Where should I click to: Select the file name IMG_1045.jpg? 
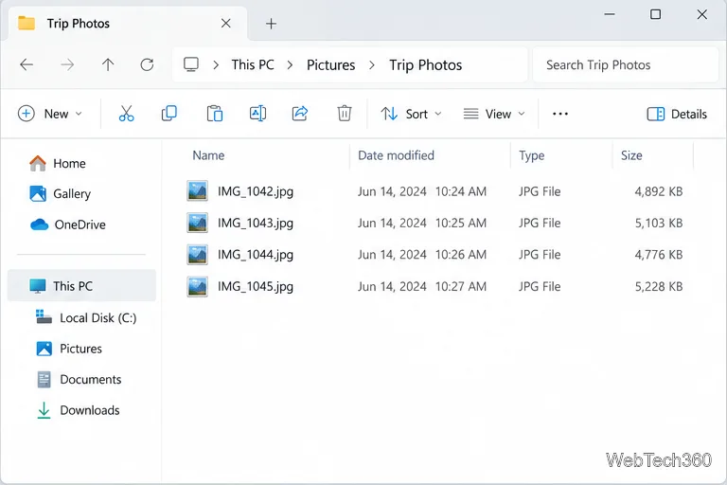pyautogui.click(x=256, y=286)
